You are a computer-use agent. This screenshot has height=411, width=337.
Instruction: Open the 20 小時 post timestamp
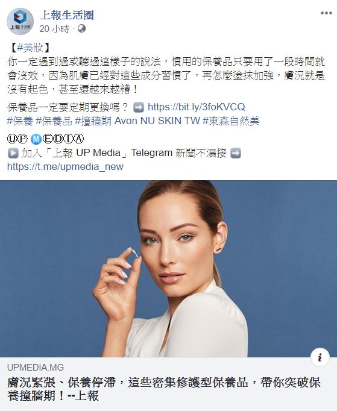(x=54, y=28)
